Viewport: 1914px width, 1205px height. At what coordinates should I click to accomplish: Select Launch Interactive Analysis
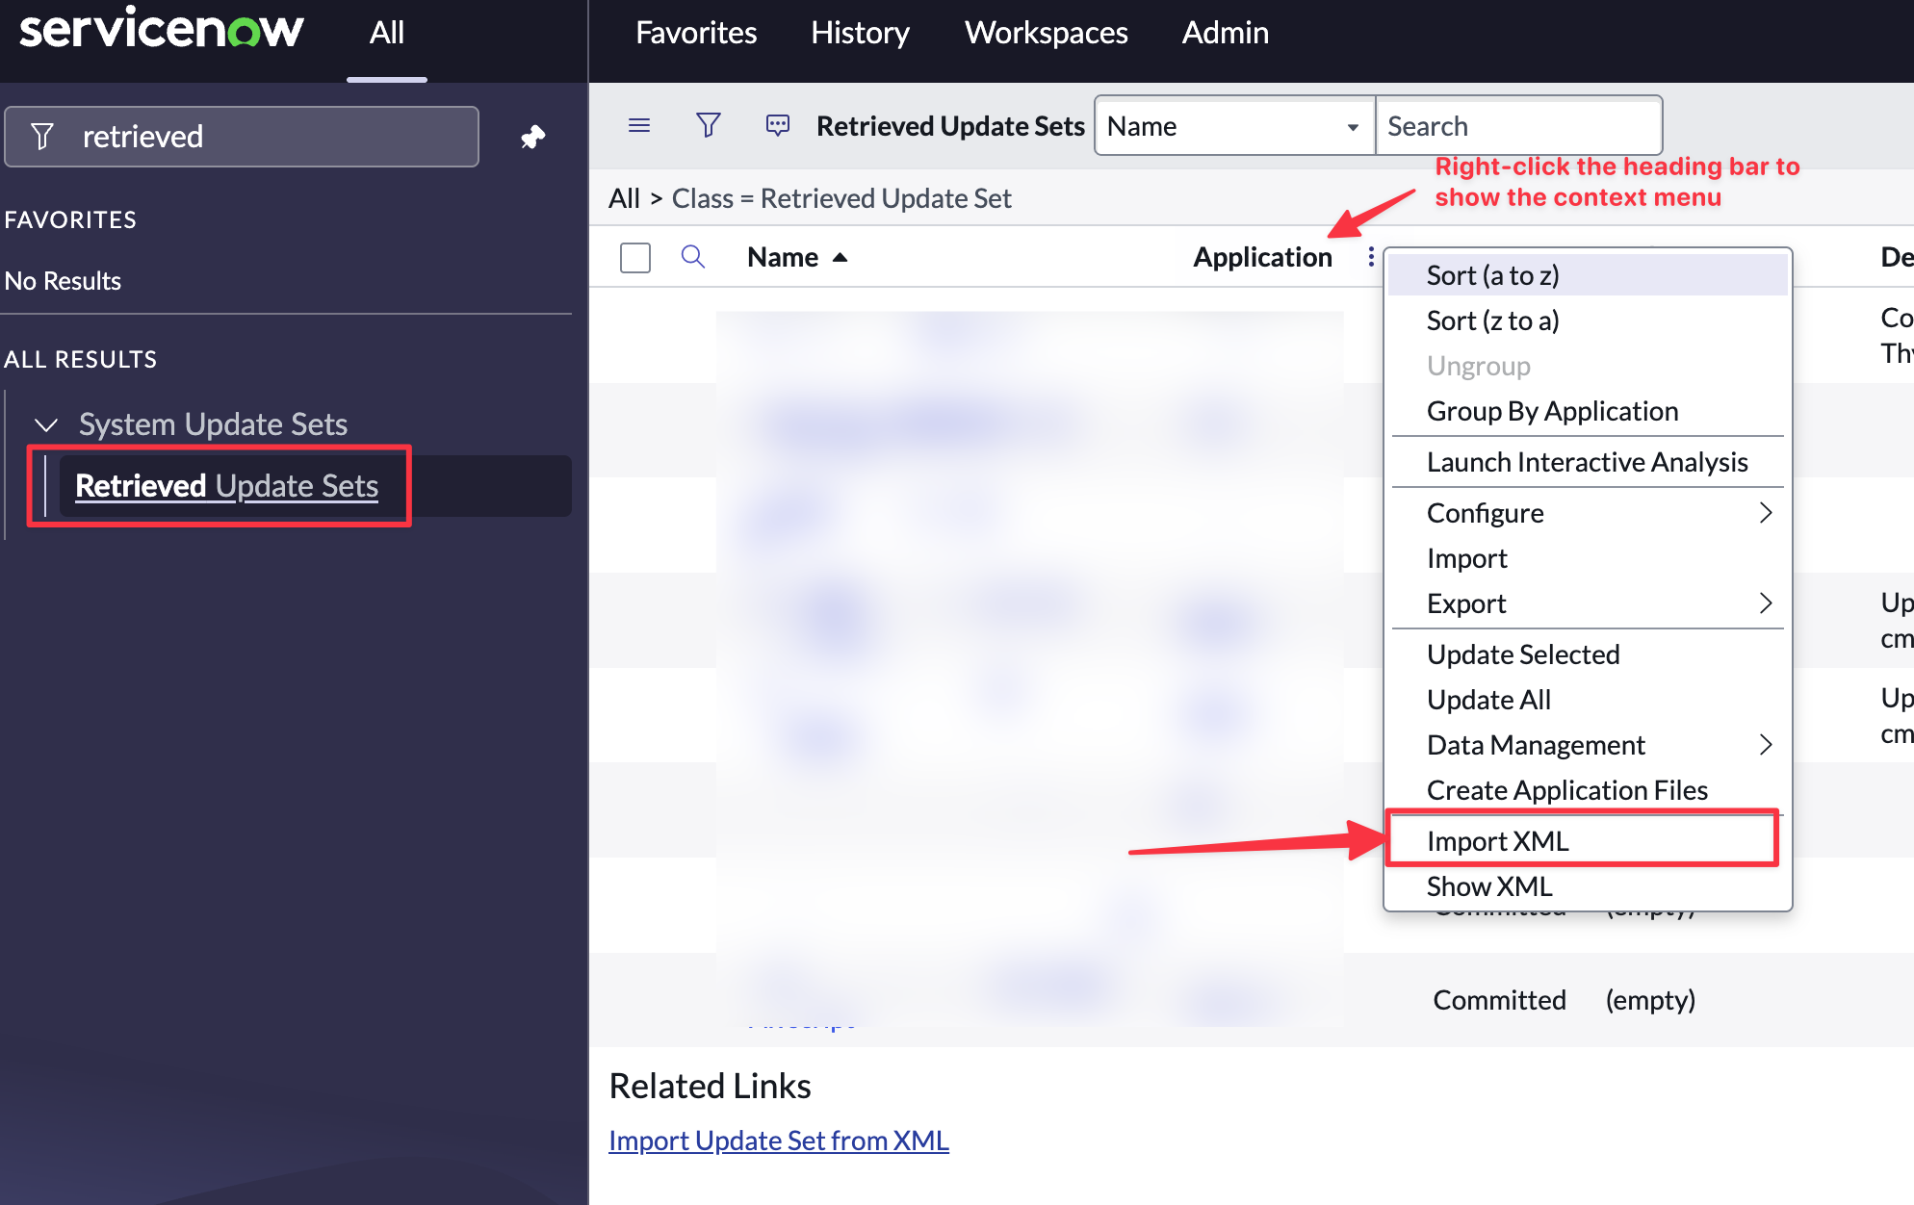tap(1589, 462)
